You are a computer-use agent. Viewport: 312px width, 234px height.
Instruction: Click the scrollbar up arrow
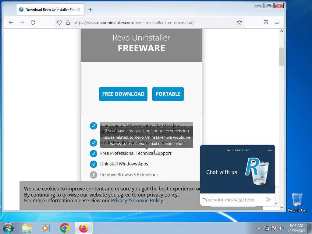(282, 31)
